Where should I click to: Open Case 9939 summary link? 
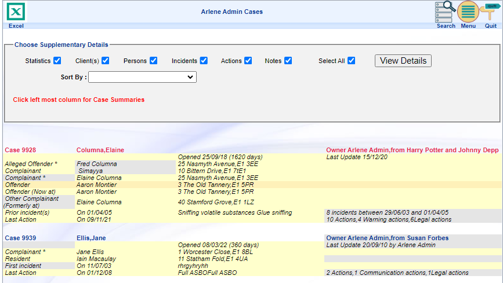point(20,238)
